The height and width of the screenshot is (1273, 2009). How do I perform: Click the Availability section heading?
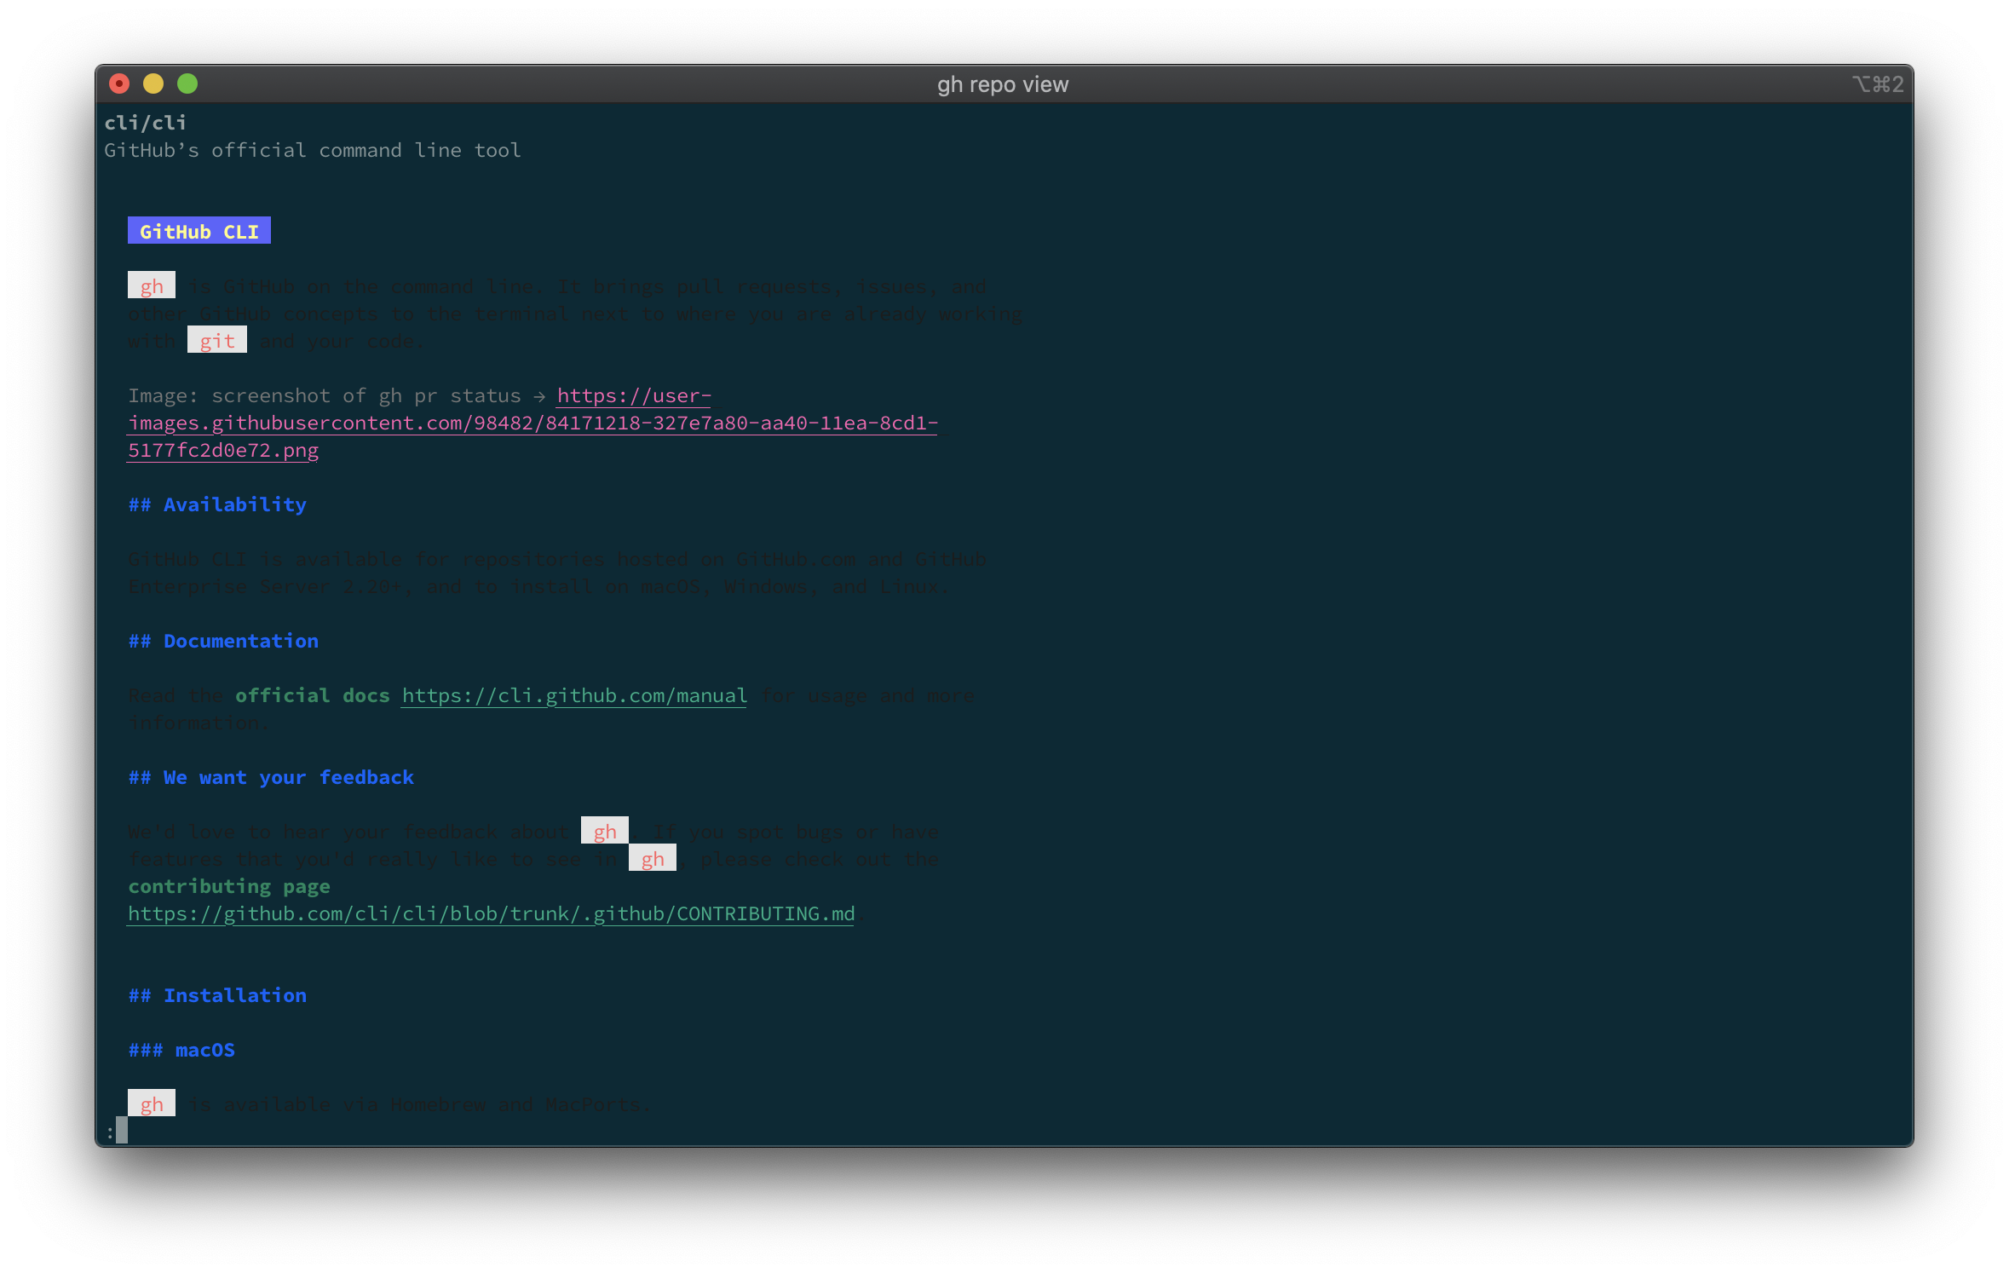click(218, 504)
